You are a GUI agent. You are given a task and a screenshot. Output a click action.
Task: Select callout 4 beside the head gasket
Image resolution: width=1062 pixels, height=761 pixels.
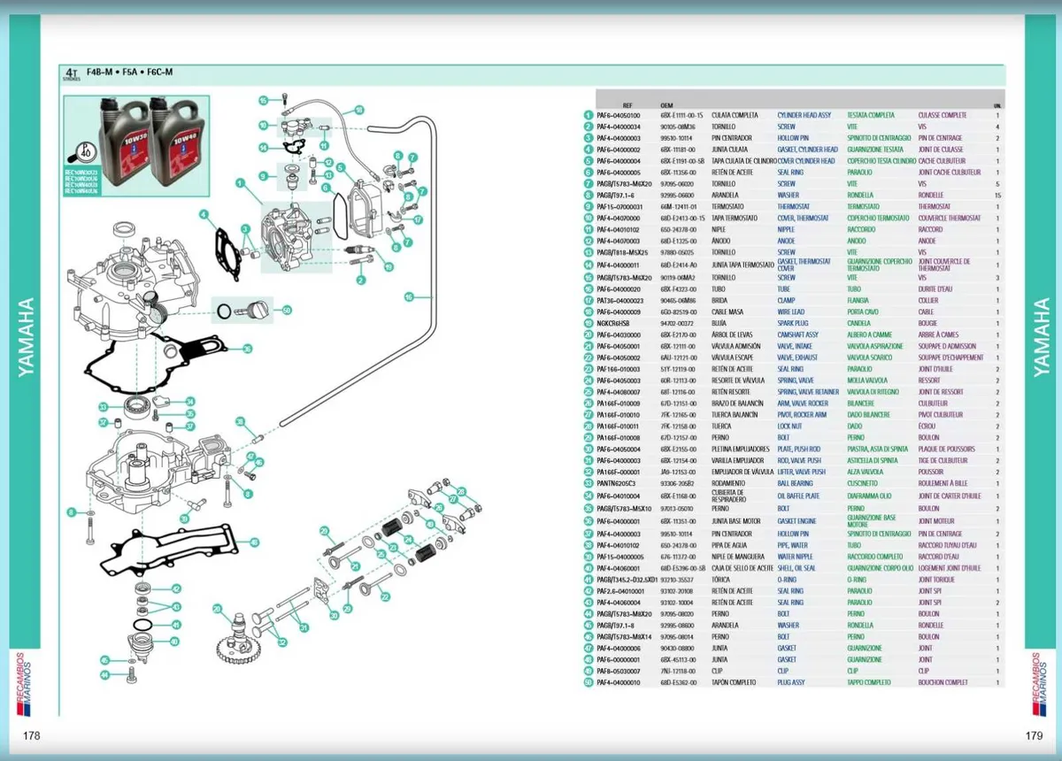[x=204, y=214]
